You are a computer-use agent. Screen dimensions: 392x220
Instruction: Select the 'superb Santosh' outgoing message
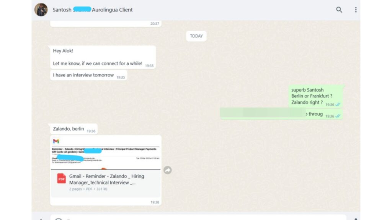coord(315,96)
